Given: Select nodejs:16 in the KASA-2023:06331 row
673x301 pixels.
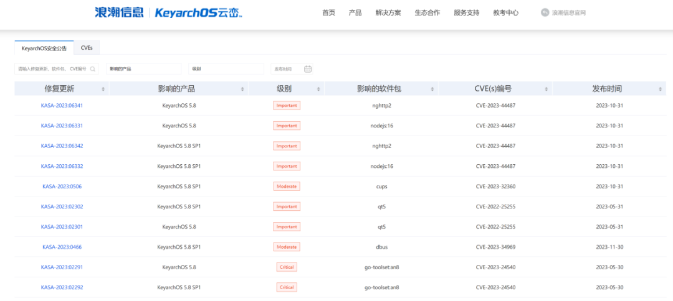Looking at the screenshot, I should point(381,126).
